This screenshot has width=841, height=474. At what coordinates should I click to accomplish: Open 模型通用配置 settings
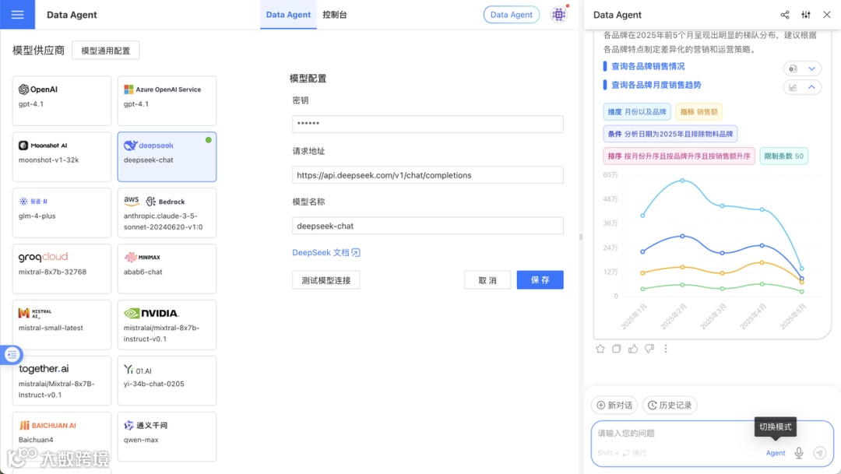pyautogui.click(x=106, y=51)
